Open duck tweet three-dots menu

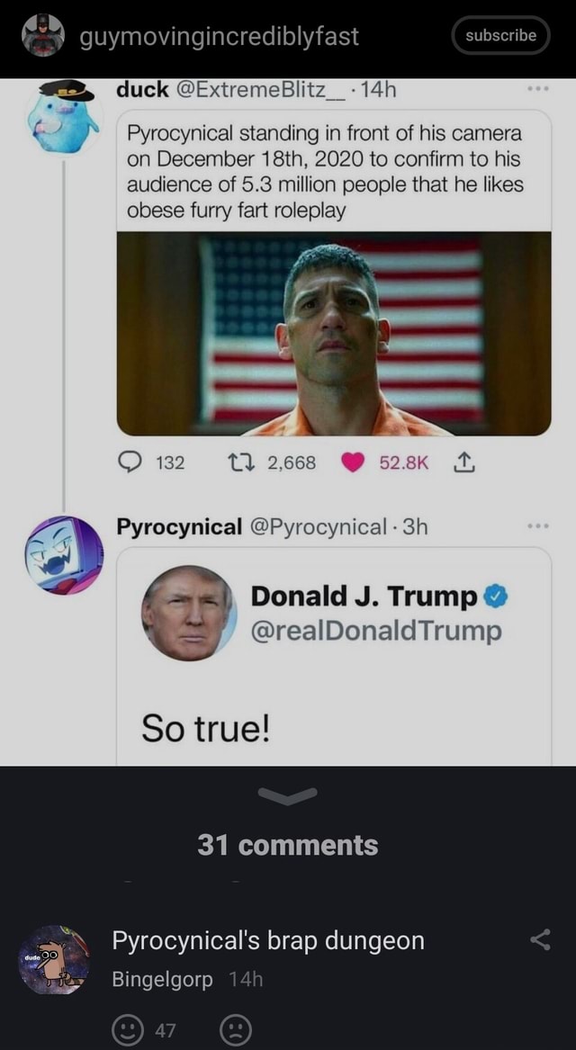(538, 90)
